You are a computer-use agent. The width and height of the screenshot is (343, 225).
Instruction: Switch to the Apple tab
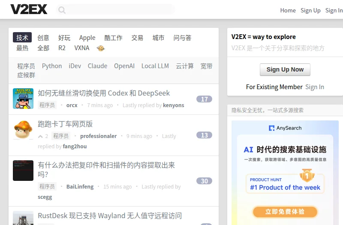click(x=87, y=38)
